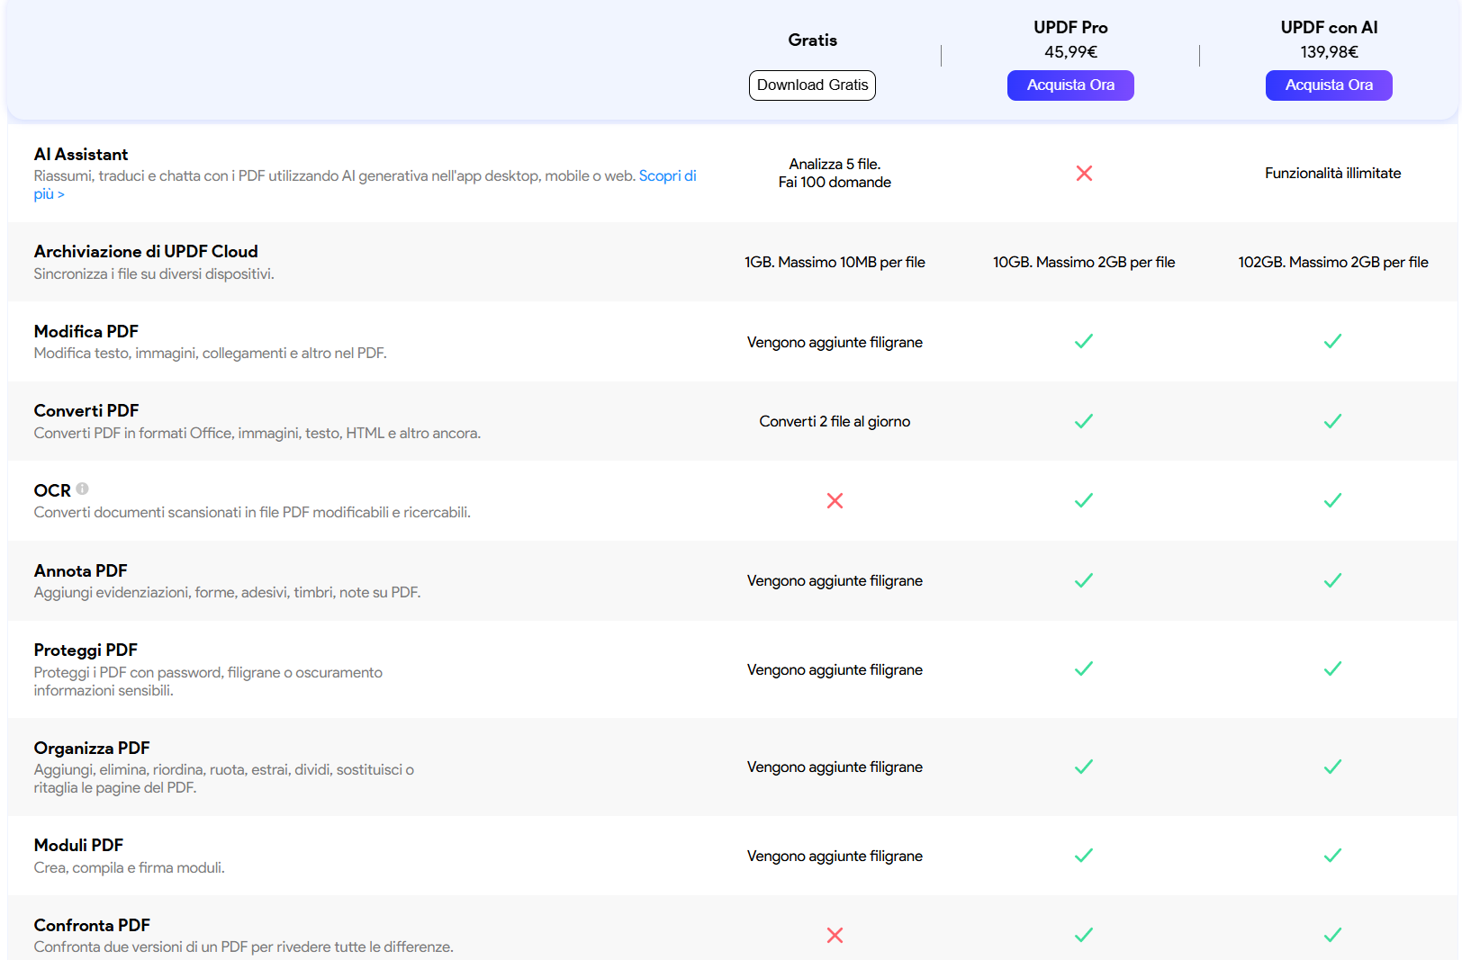The height and width of the screenshot is (960, 1462).
Task: Click 'Vengono aggiunte filigrane' in Proteggi PDF row
Action: click(x=835, y=669)
